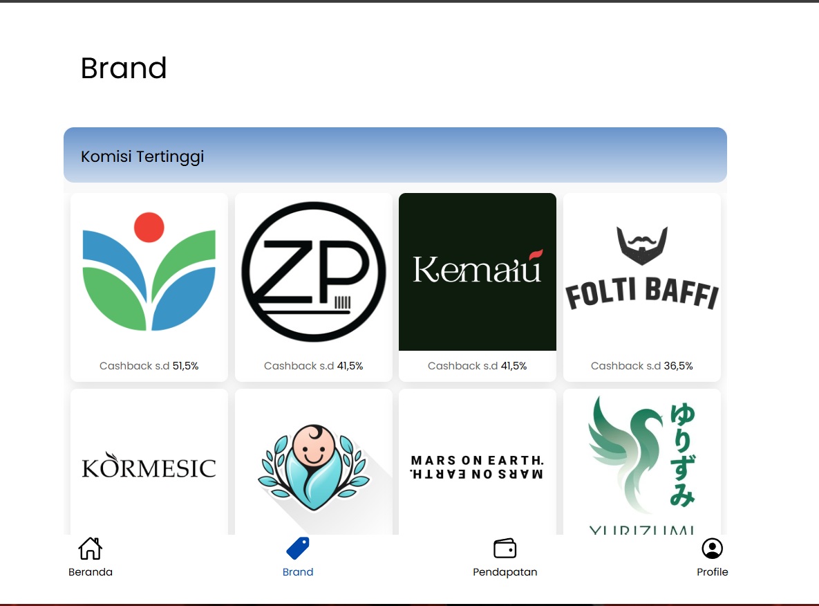Click the blue Brand tag icon
Viewport: 819px width, 606px height.
[298, 549]
